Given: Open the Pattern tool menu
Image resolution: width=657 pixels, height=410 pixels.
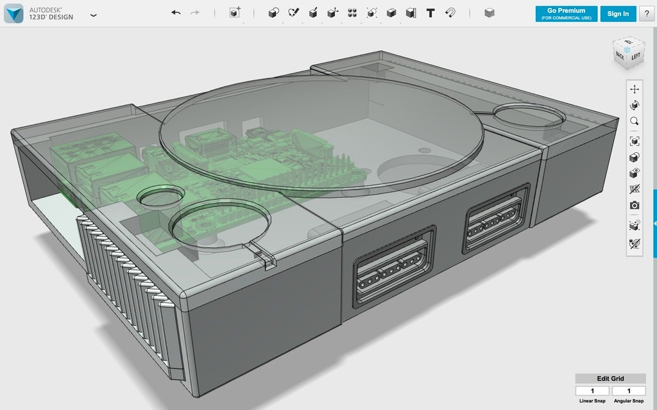Looking at the screenshot, I should pyautogui.click(x=352, y=13).
